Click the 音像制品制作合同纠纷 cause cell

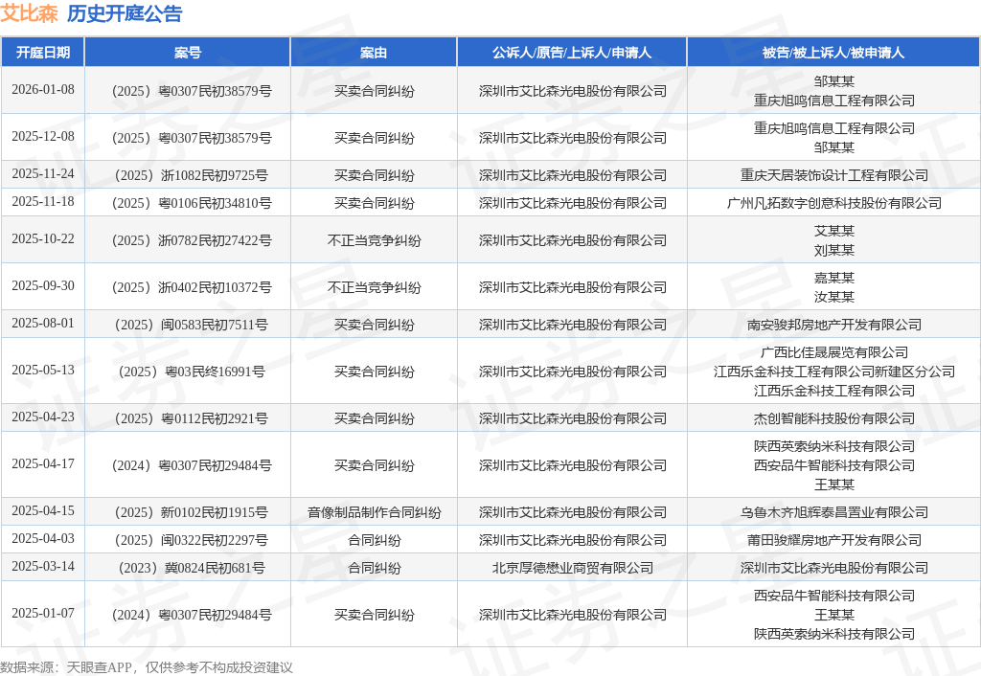375,513
